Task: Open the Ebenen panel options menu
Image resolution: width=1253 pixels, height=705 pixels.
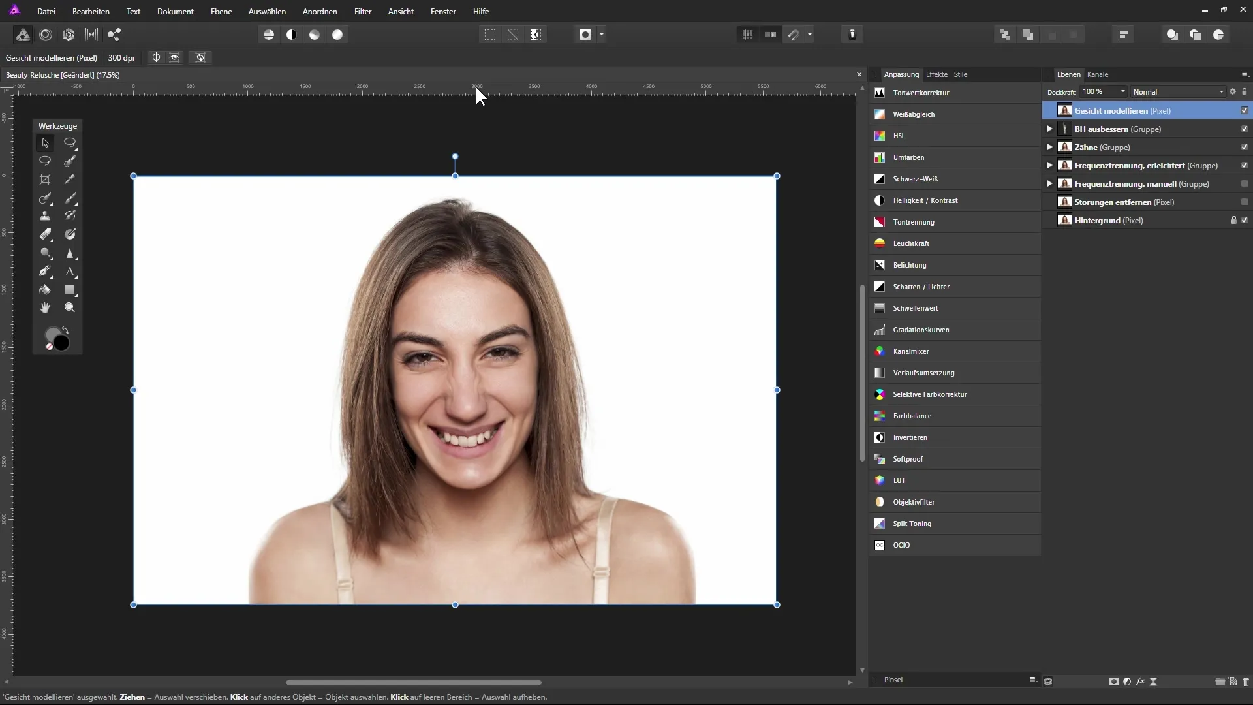Action: (1245, 74)
